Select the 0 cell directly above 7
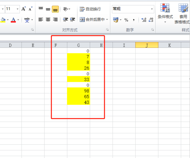Image resolution: width=190 pixels, height=158 pixels. click(79, 51)
